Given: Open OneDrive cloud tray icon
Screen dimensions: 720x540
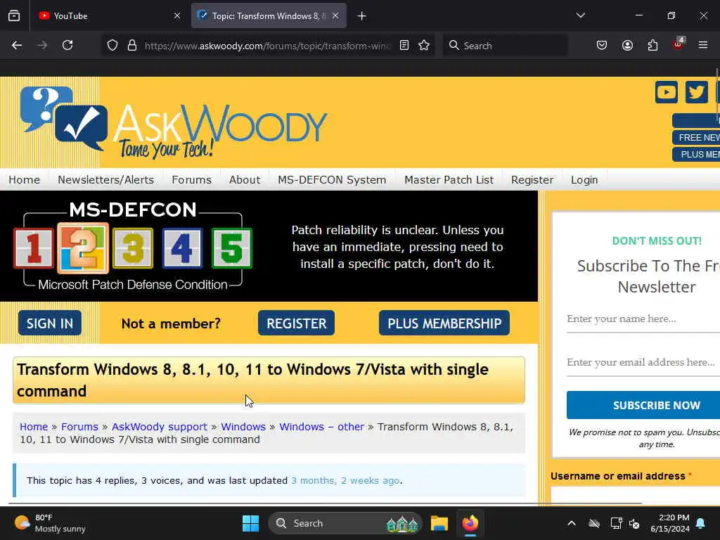Looking at the screenshot, I should [x=594, y=523].
